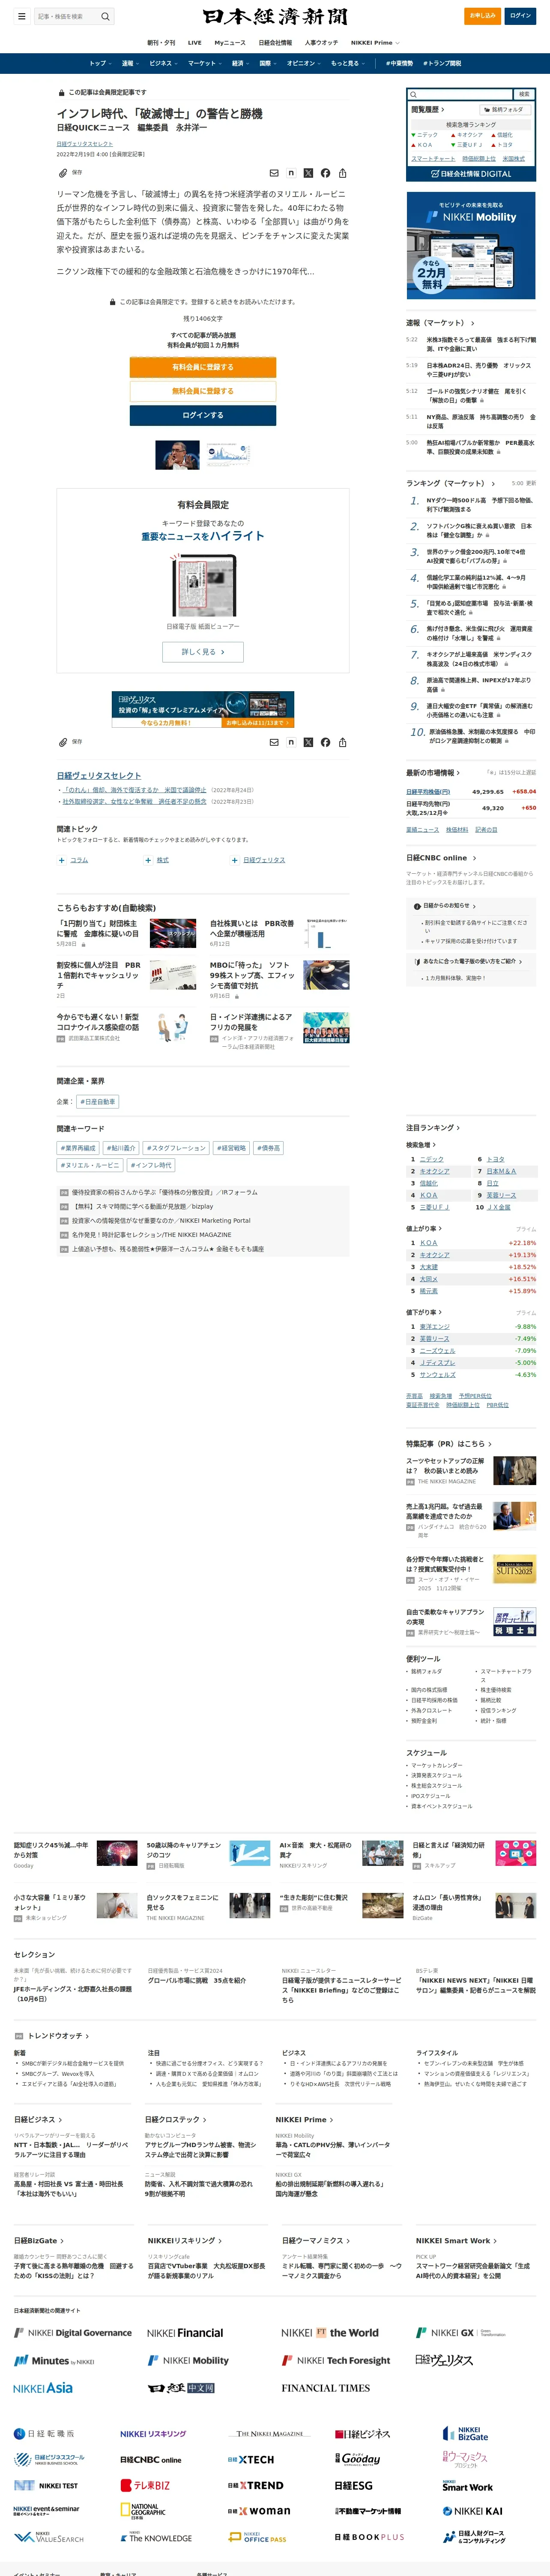Click 日経ヴェリタスセレクト heading link

coord(99,775)
